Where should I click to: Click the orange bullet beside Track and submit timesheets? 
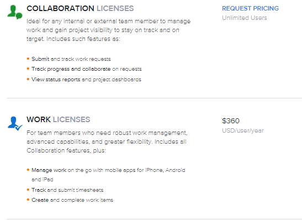coord(28,190)
